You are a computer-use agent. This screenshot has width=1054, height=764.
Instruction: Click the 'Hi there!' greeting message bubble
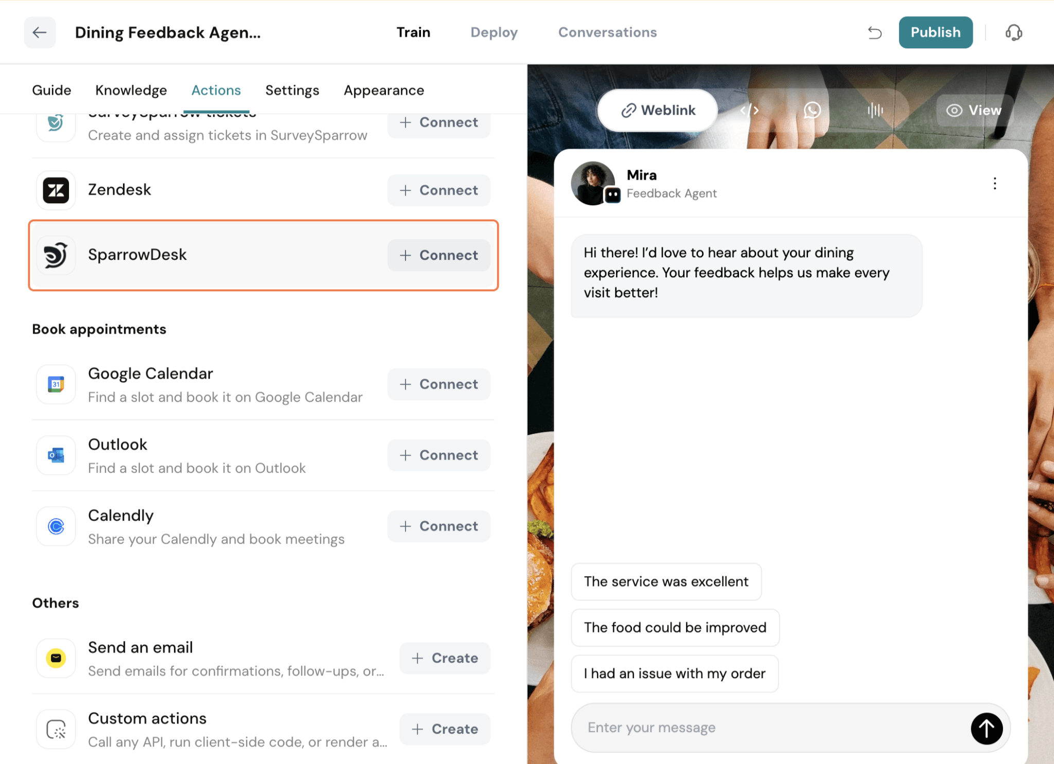coord(746,275)
